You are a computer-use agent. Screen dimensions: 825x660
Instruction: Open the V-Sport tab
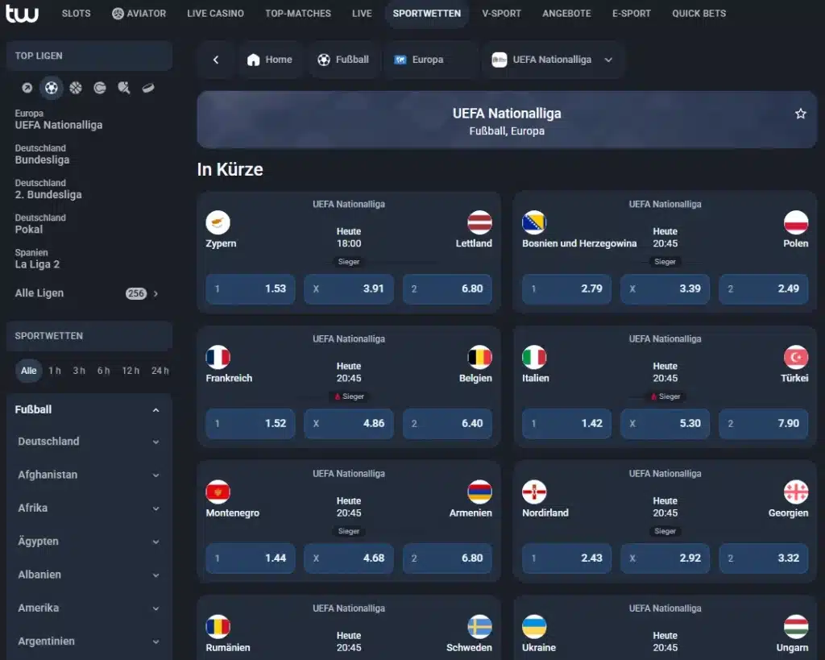[501, 13]
